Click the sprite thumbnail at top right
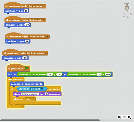 click(127, 7)
